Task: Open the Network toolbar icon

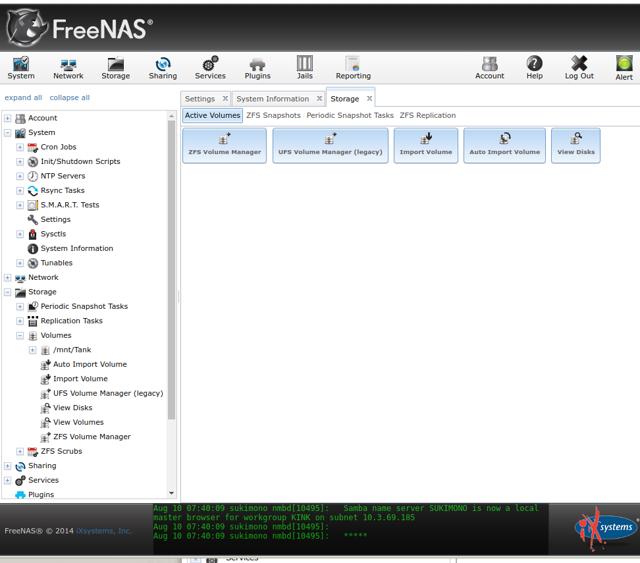Action: coord(68,68)
